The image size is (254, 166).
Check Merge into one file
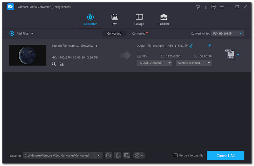coord(176,155)
